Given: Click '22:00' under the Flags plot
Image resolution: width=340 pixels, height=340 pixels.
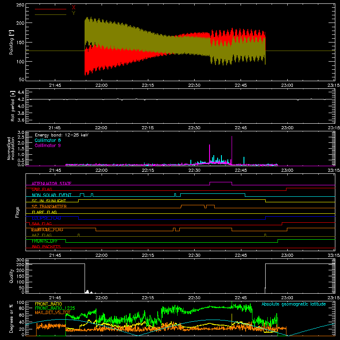Looking at the screenshot, I should [x=101, y=255].
